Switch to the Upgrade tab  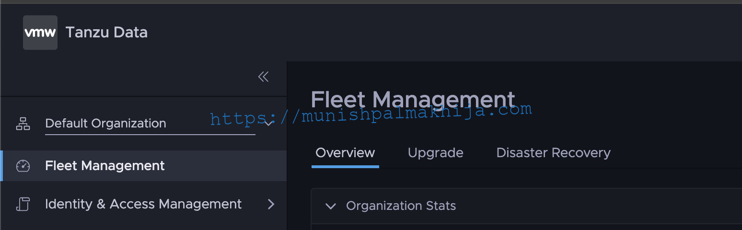[x=435, y=153]
